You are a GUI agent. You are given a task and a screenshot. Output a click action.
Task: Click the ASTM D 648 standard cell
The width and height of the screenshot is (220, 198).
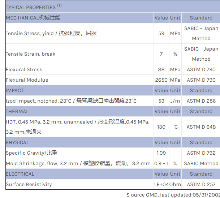click(201, 127)
